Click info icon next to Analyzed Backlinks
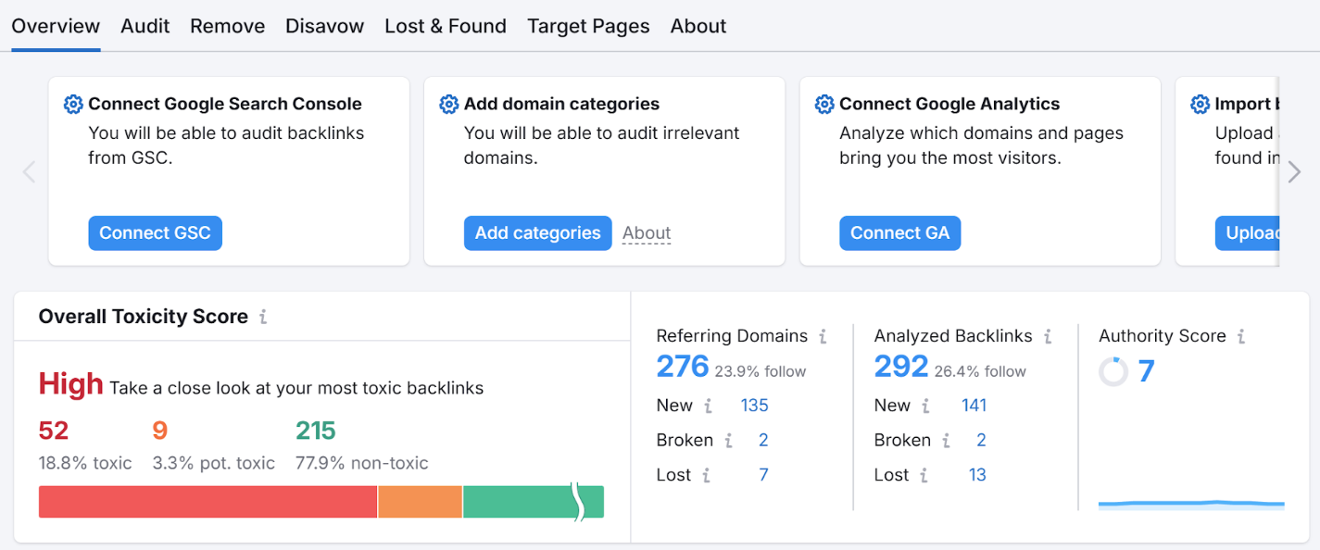Viewport: 1320px width, 550px height. (1048, 337)
